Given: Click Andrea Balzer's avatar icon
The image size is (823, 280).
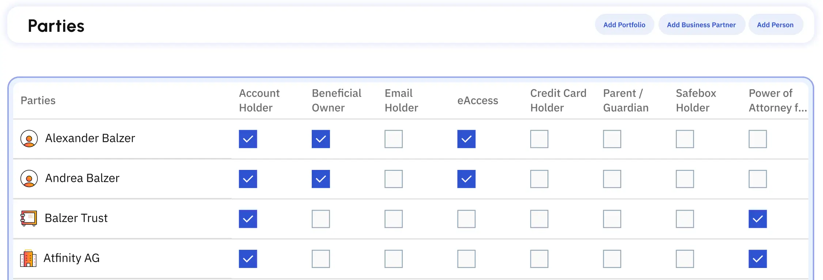Looking at the screenshot, I should (x=29, y=179).
